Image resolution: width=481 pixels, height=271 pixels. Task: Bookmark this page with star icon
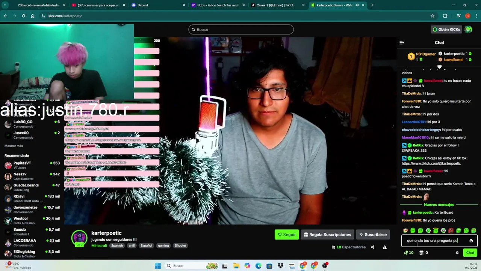433,16
